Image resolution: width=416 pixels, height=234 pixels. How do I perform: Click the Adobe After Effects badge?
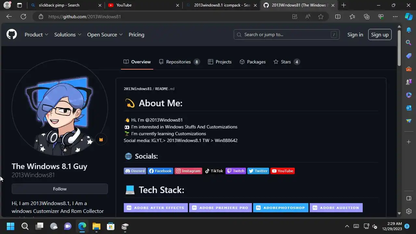point(156,208)
